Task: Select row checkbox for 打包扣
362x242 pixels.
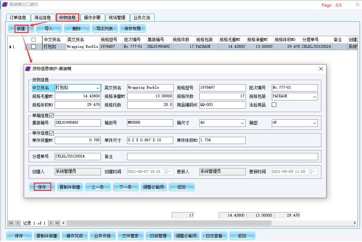Action: (33, 47)
